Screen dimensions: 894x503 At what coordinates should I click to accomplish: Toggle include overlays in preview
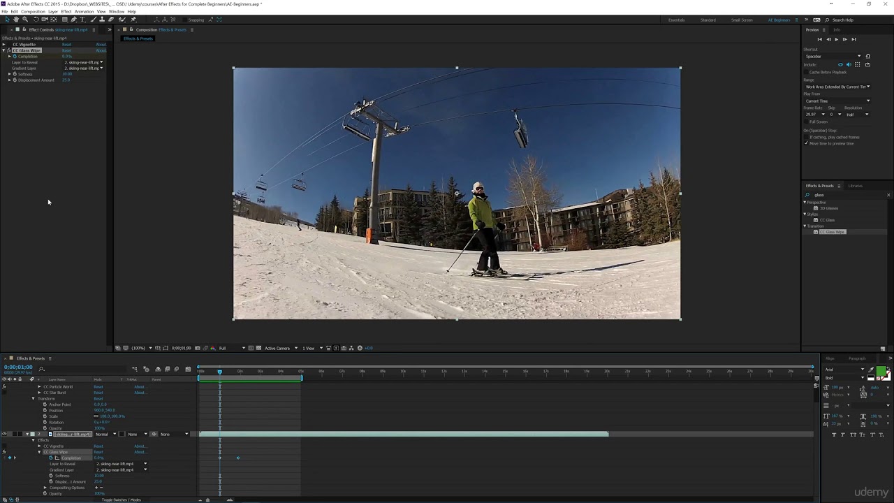pos(857,65)
